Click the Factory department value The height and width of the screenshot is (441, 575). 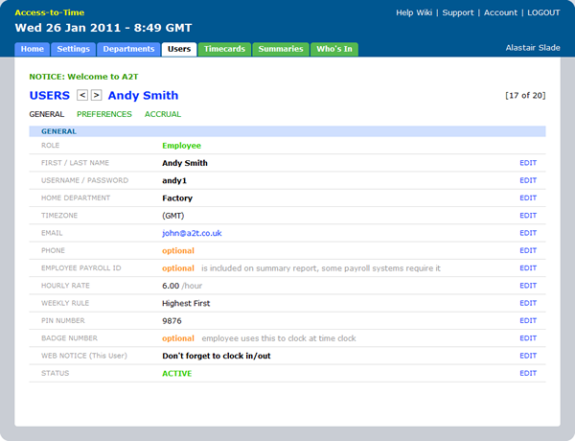pos(177,198)
